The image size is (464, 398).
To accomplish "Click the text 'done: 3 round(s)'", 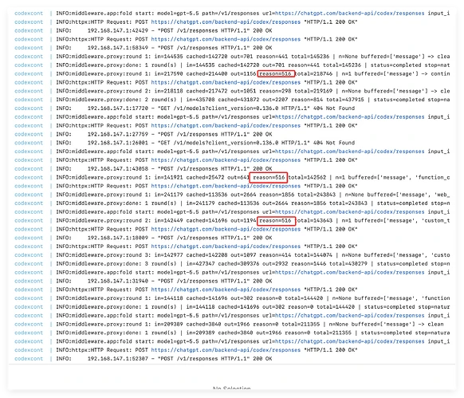I will [151, 263].
